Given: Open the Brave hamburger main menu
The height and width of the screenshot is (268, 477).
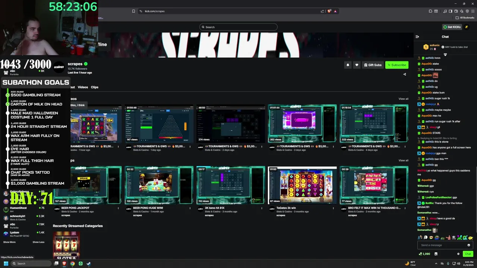Looking at the screenshot, I should click(x=473, y=11).
